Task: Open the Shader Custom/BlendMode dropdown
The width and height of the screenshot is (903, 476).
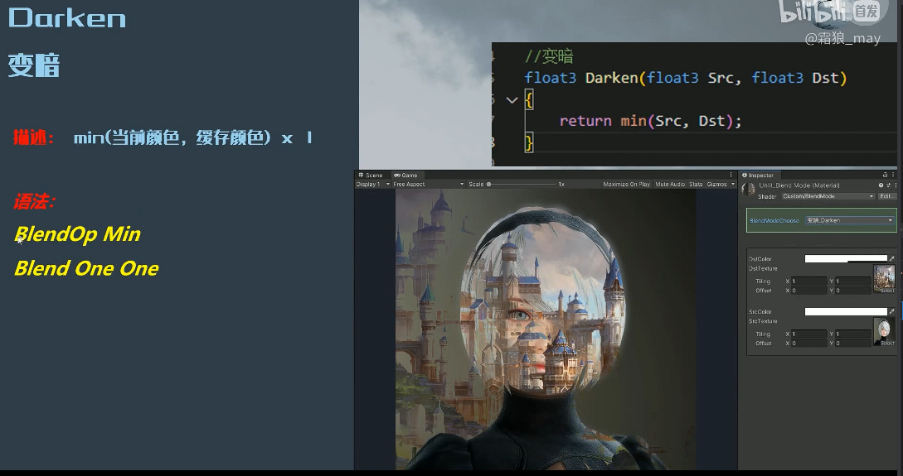Action: pos(828,196)
